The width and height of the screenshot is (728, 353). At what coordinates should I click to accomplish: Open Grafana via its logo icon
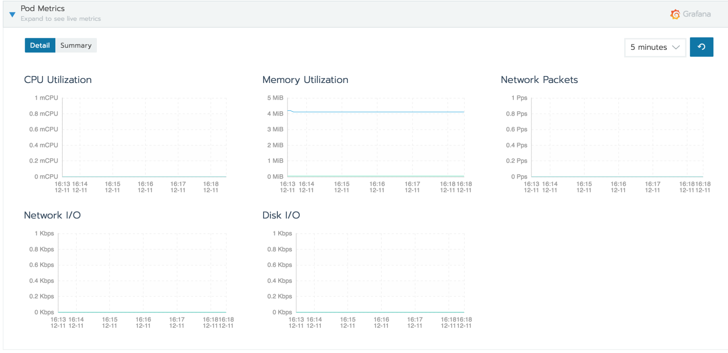click(x=675, y=14)
